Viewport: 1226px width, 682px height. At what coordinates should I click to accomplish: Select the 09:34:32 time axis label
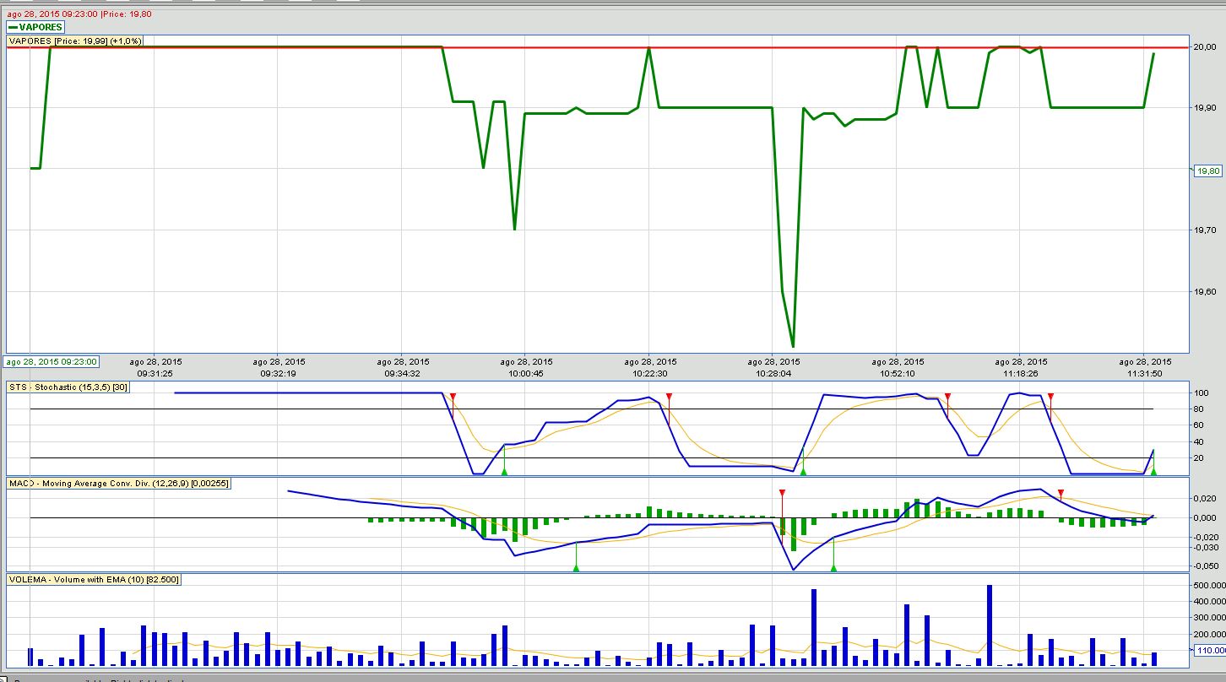pyautogui.click(x=402, y=372)
